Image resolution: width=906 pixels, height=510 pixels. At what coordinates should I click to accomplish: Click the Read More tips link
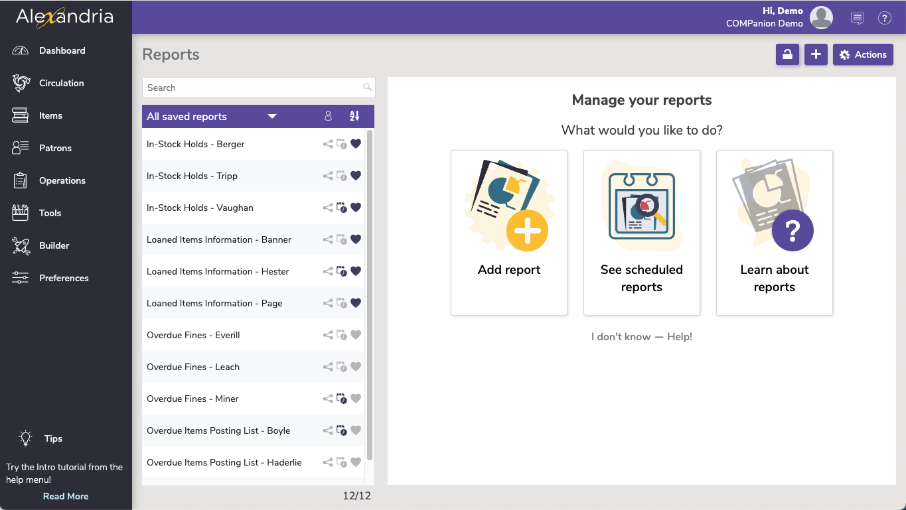pyautogui.click(x=66, y=496)
